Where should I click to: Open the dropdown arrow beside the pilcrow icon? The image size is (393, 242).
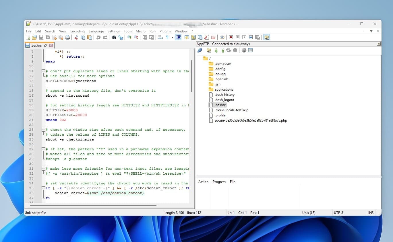tap(173, 37)
